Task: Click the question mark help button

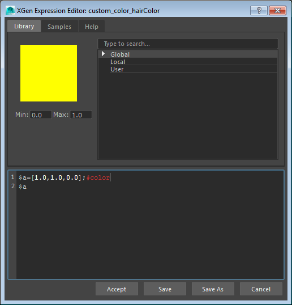Action: point(259,10)
